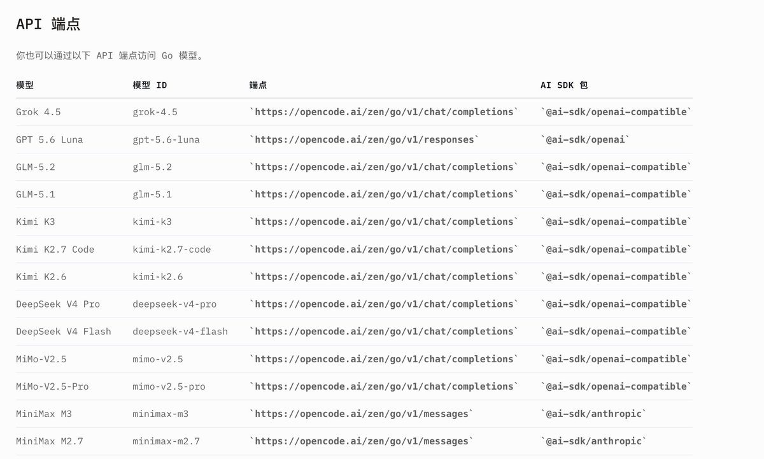Screen dimensions: 764x459
Task: Click the 'MiniMax M2.7' model name
Action: [50, 441]
